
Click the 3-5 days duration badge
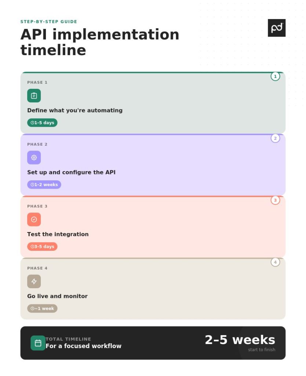[x=42, y=246]
